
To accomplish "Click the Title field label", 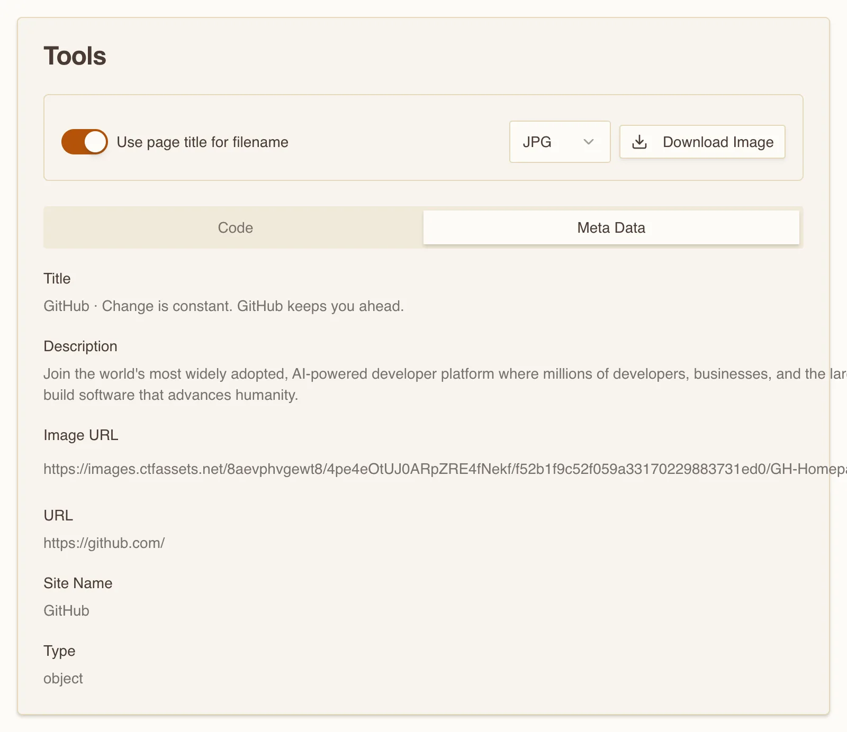I will tap(57, 278).
